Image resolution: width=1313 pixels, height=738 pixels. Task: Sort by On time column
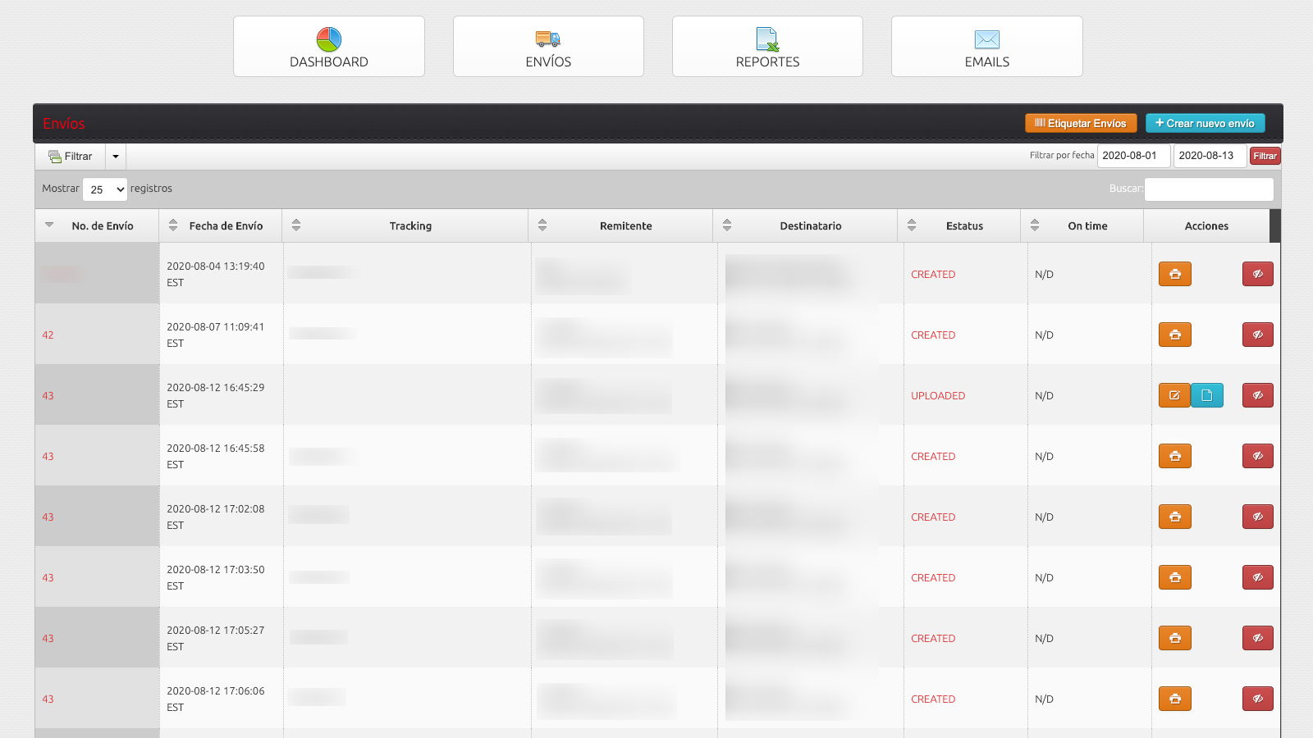point(1082,225)
